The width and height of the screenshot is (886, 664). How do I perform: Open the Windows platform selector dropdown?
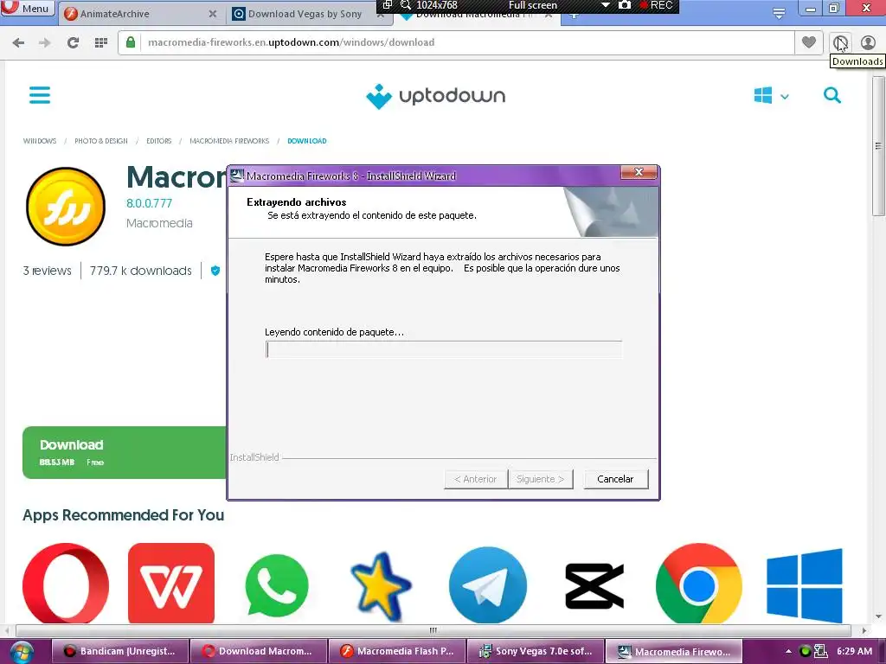[x=771, y=95]
